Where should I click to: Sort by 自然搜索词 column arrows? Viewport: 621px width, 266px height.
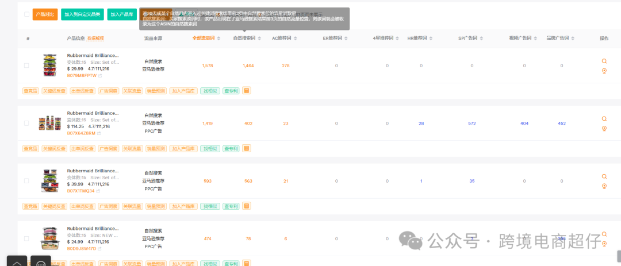point(259,38)
